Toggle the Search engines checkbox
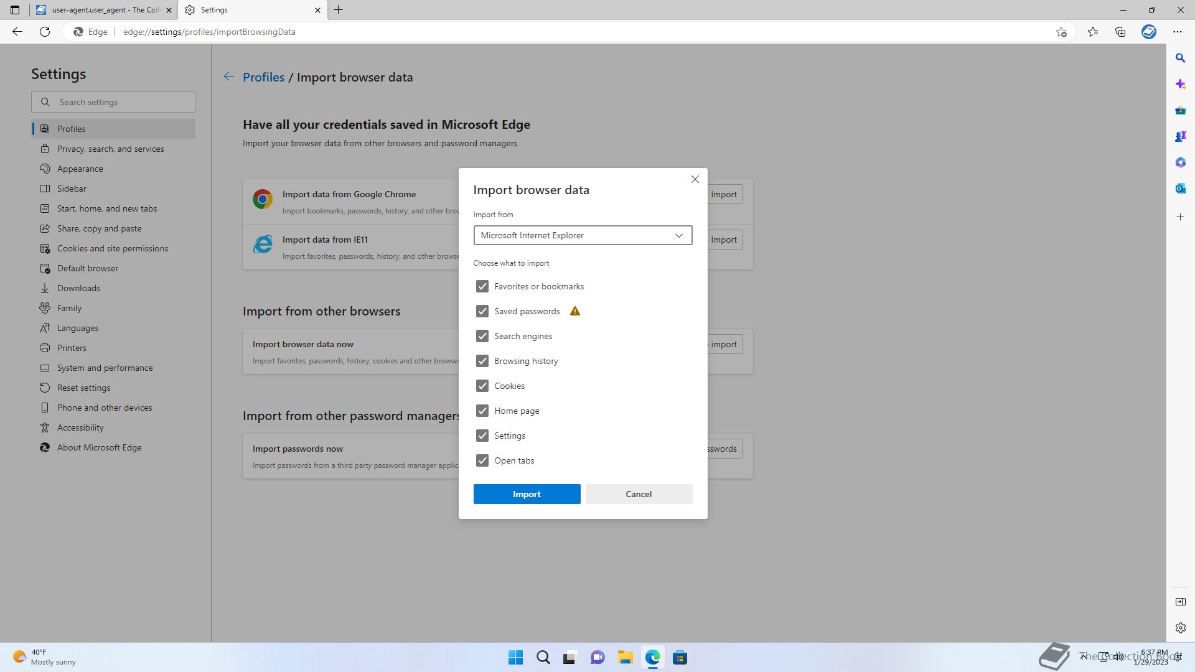The image size is (1195, 672). [x=482, y=336]
